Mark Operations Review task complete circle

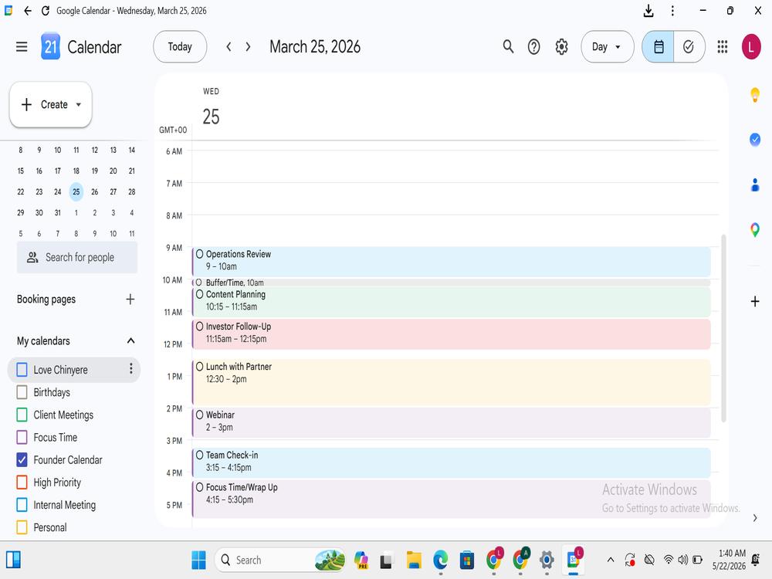199,254
